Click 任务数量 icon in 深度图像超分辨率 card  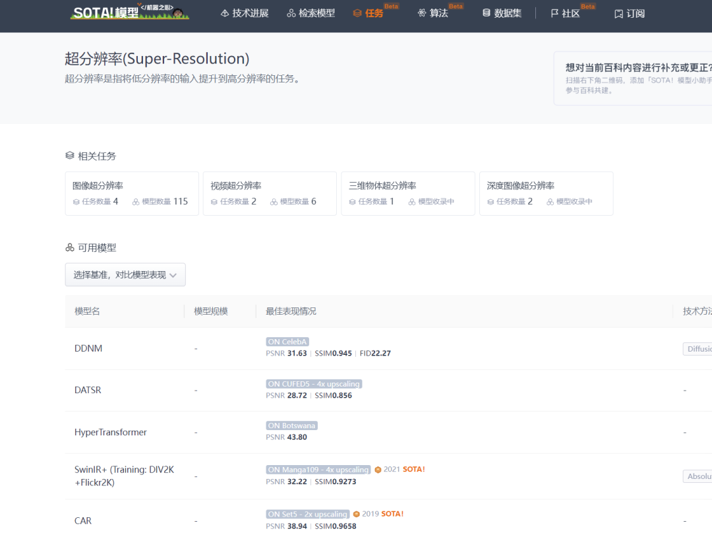point(490,202)
